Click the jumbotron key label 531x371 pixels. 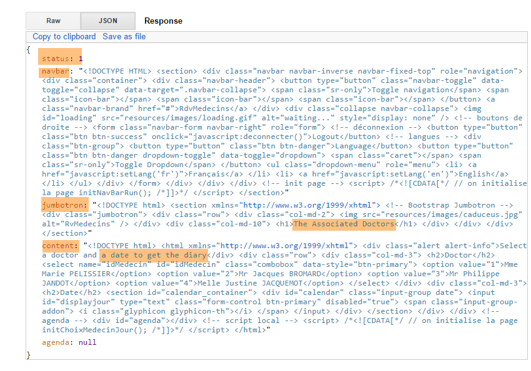click(x=63, y=205)
